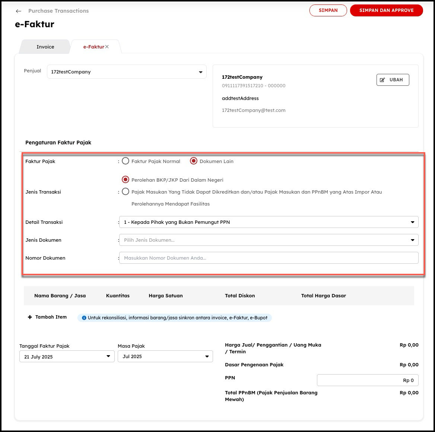435x432 pixels.
Task: Close the e-Faktur tab with the X icon
Action: tap(107, 47)
